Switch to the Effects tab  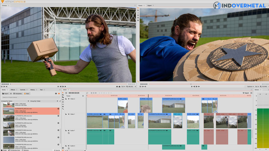tap(13, 90)
